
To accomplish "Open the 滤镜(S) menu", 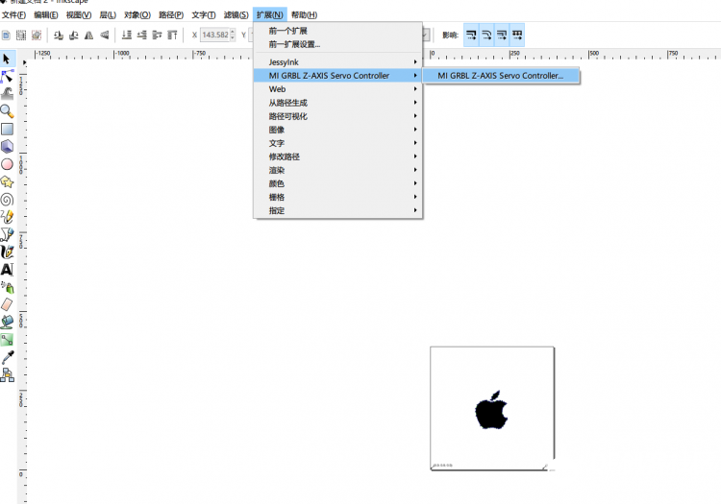I will 236,14.
